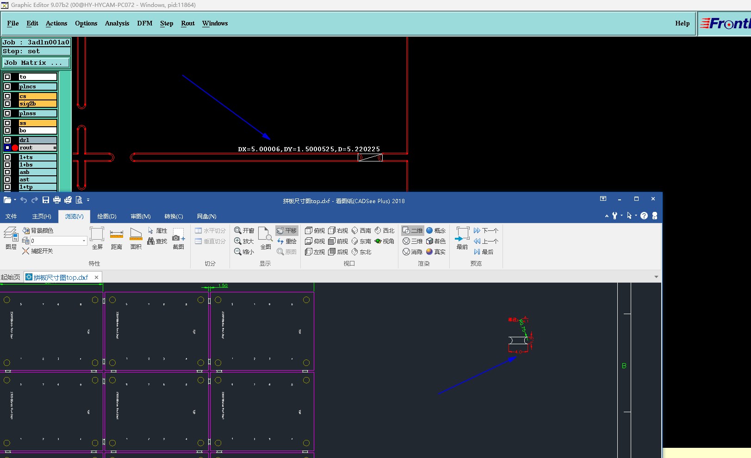This screenshot has height=458, width=751.
Task: Expand the open-file folder dropdown arrow
Action: tap(15, 200)
